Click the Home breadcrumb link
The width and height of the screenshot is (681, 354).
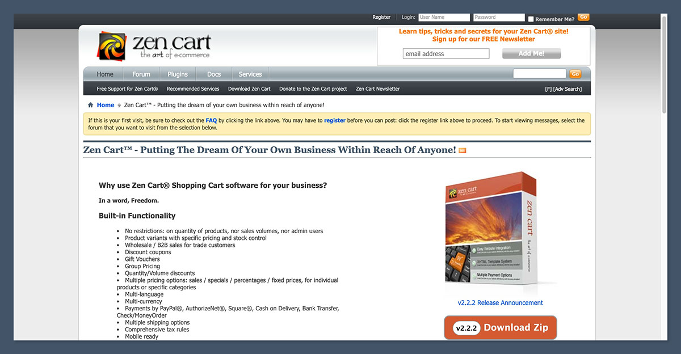pos(106,105)
